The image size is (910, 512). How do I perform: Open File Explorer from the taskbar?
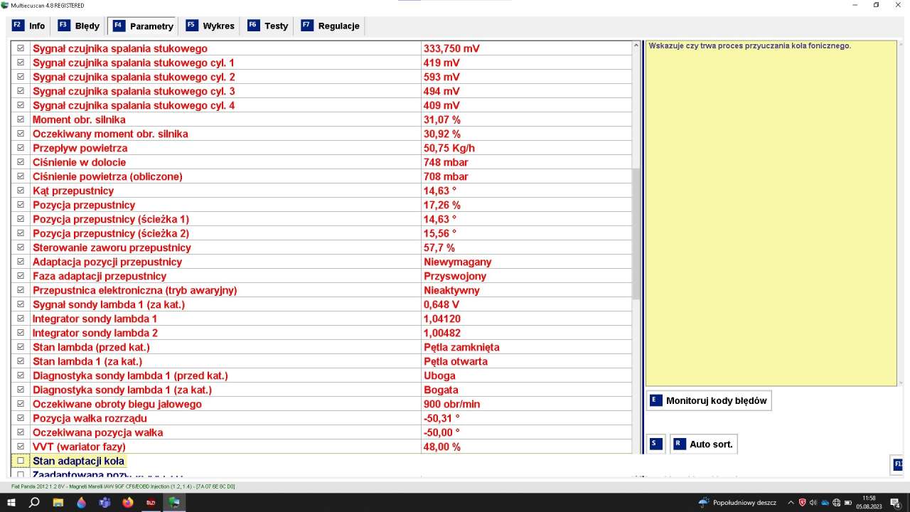tap(58, 503)
